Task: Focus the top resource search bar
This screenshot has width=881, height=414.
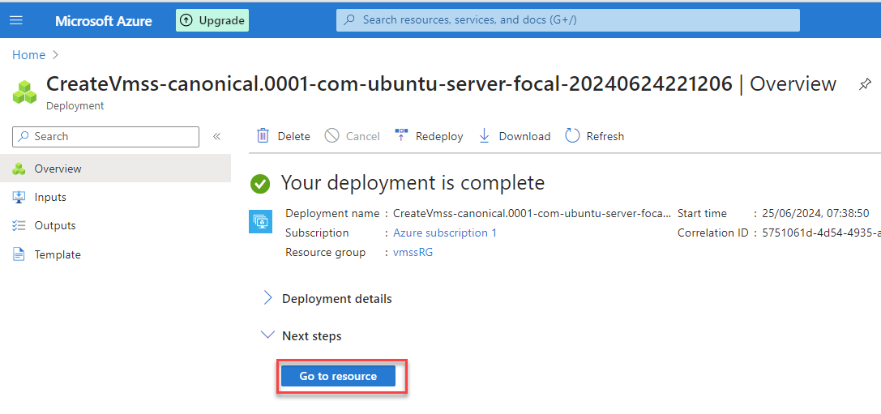Action: (x=567, y=20)
